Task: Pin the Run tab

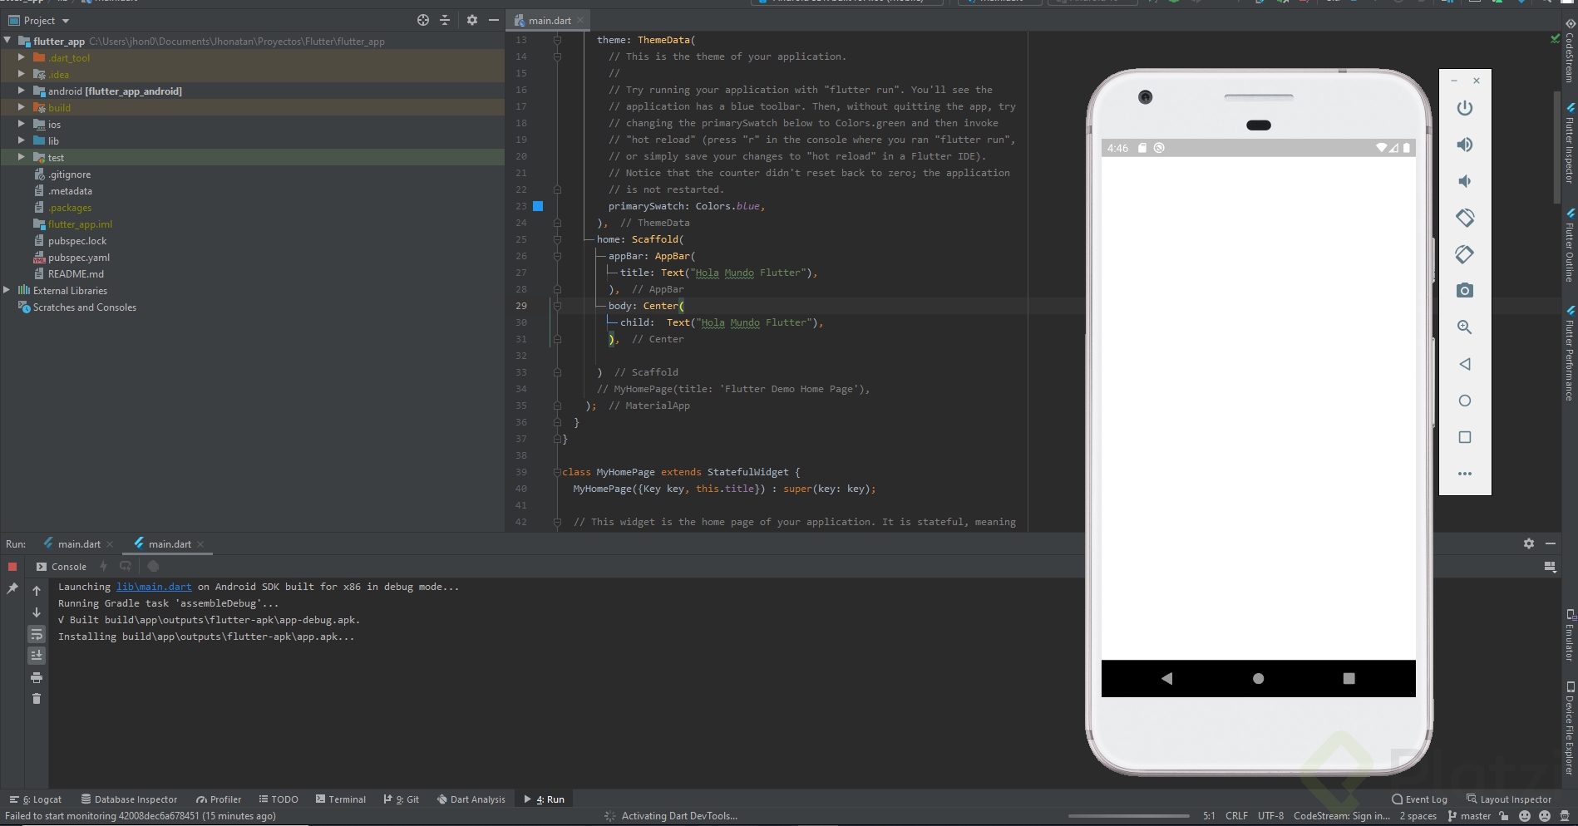Action: point(12,588)
